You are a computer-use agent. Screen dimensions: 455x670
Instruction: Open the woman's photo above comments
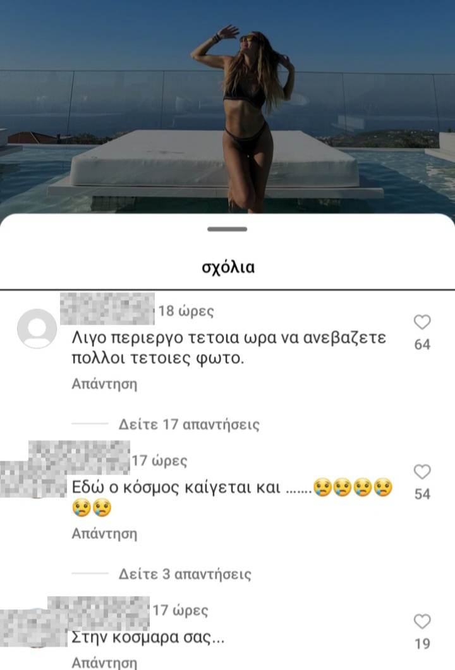pyautogui.click(x=227, y=106)
